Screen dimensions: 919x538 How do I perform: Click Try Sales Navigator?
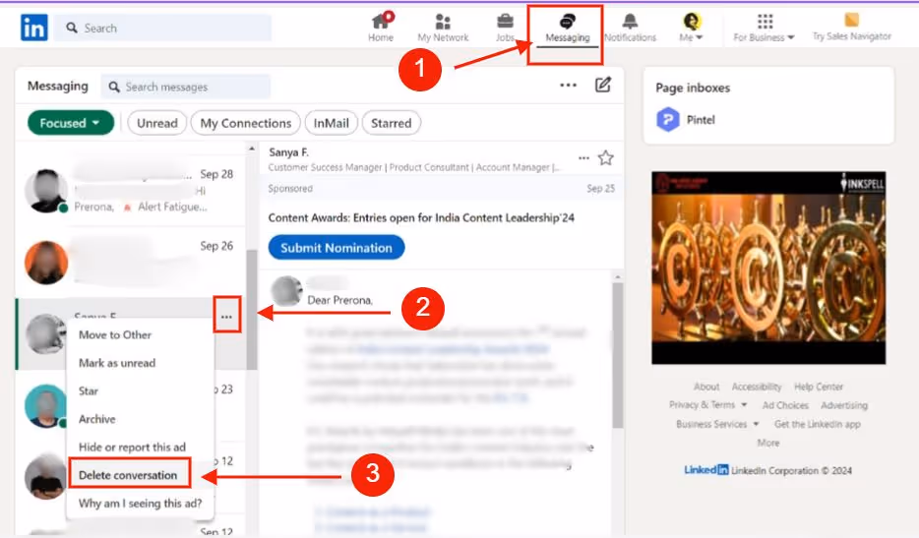coord(851,28)
